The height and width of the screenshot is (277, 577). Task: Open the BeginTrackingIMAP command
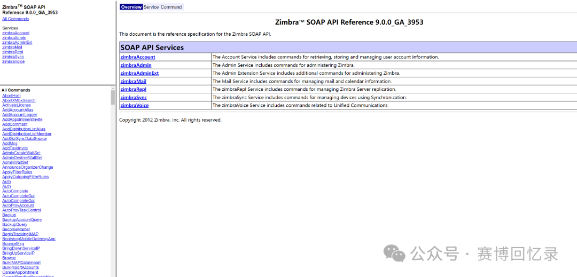click(20, 234)
